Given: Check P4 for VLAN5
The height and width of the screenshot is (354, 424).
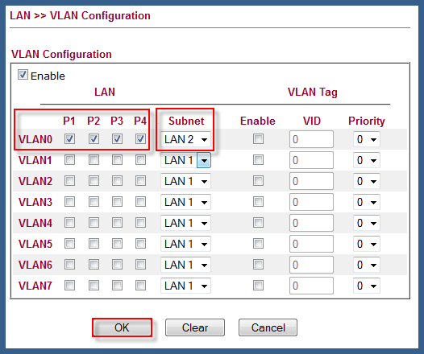Looking at the screenshot, I should coord(140,243).
